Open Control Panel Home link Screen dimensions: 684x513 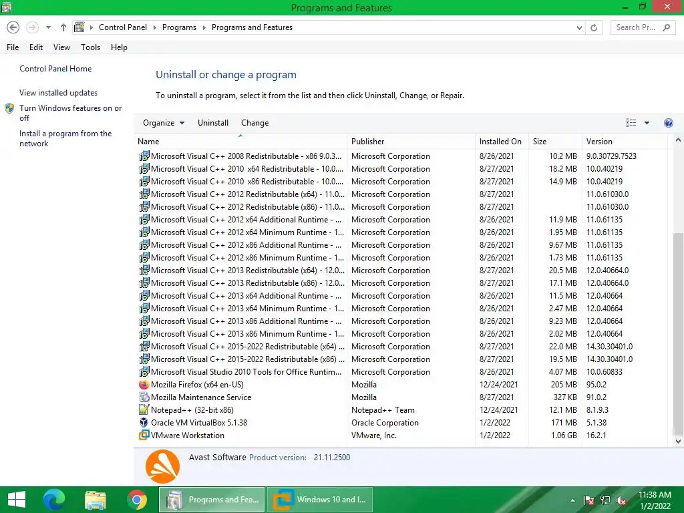click(x=55, y=69)
